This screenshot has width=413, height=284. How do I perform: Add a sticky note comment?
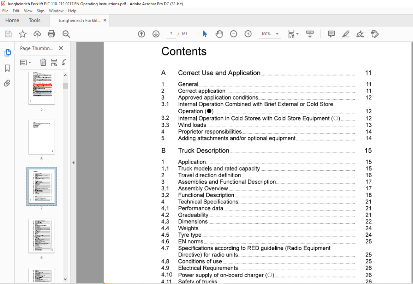(331, 34)
